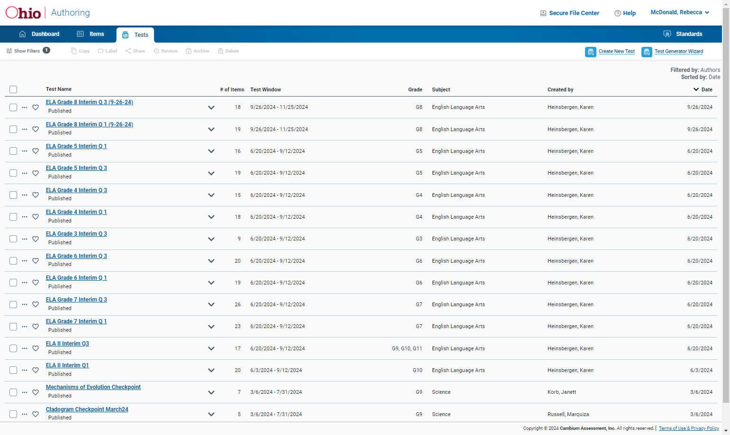
Task: Select the Tests tab
Action: pos(135,35)
